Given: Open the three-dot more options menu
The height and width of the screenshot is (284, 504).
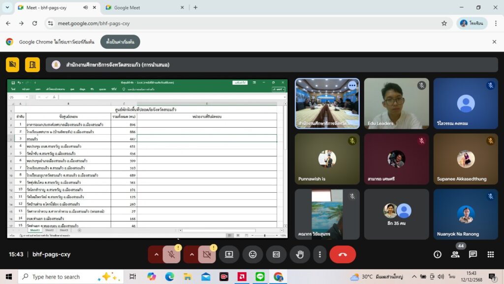Looking at the screenshot, I should [320, 254].
